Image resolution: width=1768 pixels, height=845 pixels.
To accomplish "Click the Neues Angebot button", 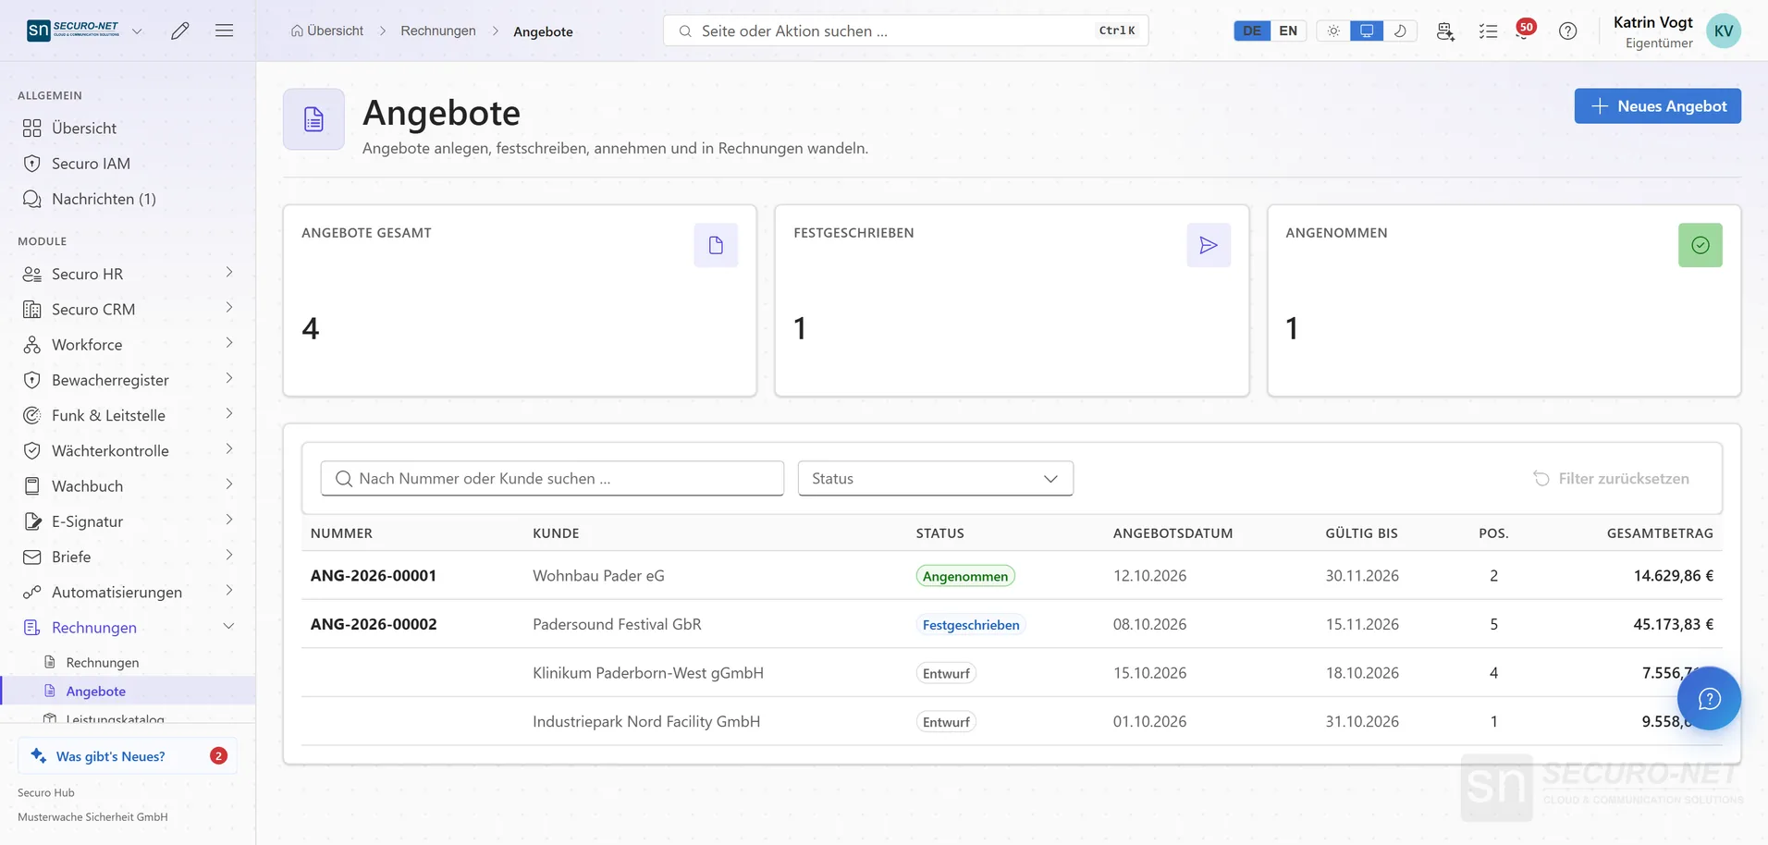I will (x=1657, y=105).
